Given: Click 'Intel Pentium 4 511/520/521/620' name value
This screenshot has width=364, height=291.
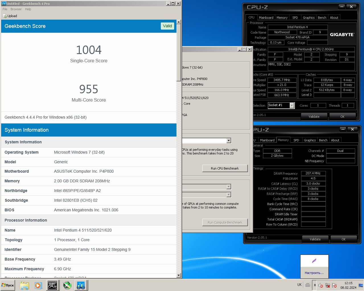Looking at the screenshot, I should pos(83,230).
